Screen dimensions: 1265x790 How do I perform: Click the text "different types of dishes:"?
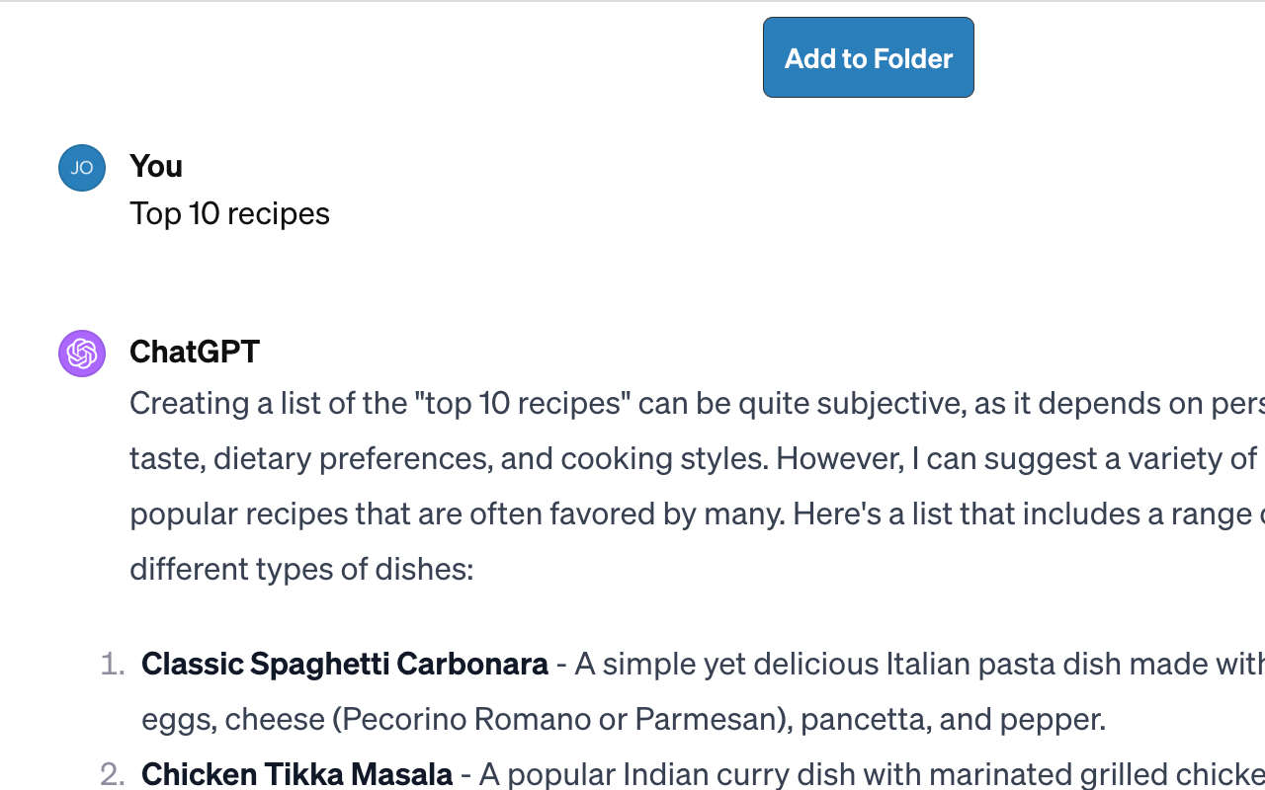tap(301, 569)
